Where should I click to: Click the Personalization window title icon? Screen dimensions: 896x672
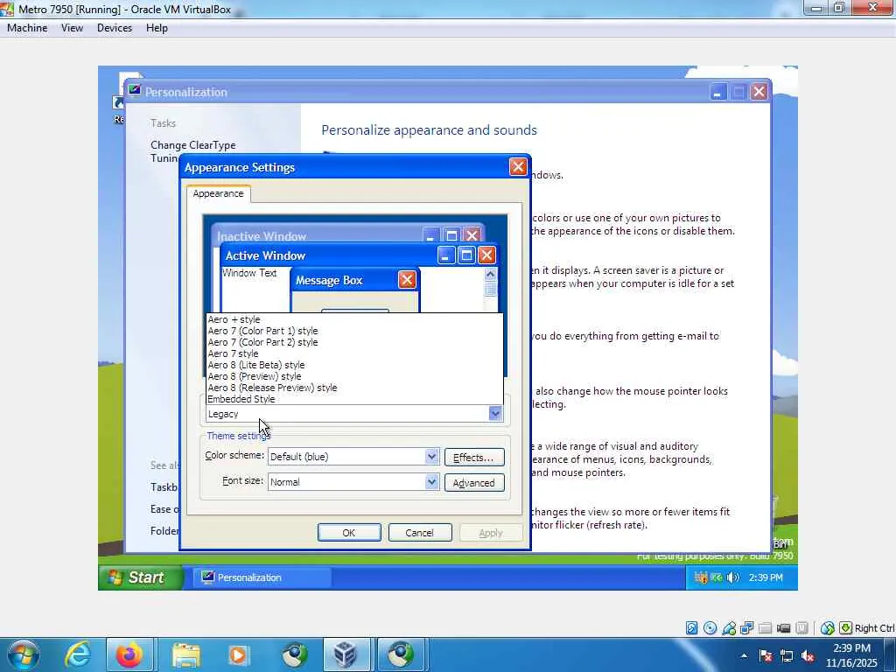click(135, 90)
